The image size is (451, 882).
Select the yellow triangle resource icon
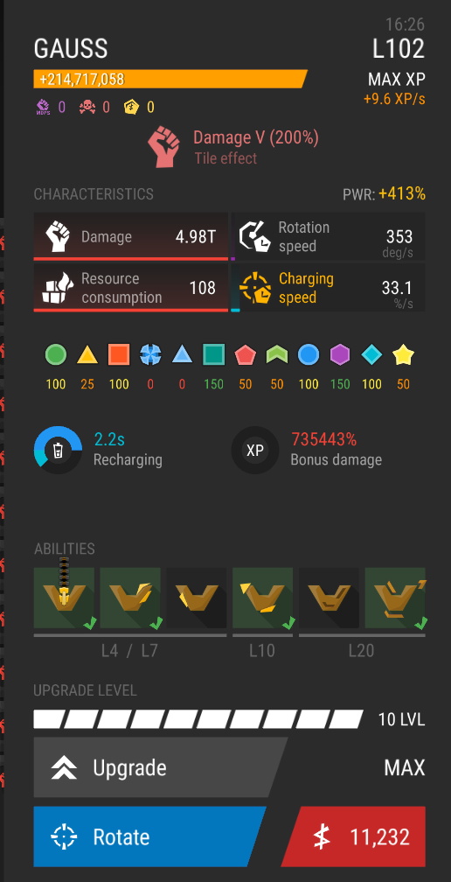pyautogui.click(x=87, y=355)
